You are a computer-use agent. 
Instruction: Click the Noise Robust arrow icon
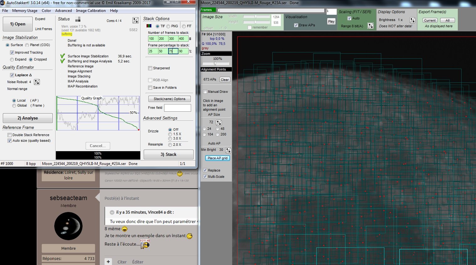pos(37,82)
